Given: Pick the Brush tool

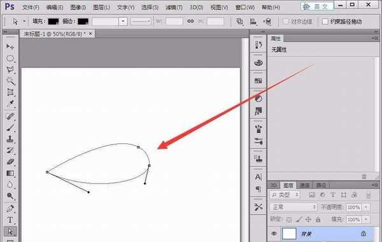Looking at the screenshot, I should [10, 127].
